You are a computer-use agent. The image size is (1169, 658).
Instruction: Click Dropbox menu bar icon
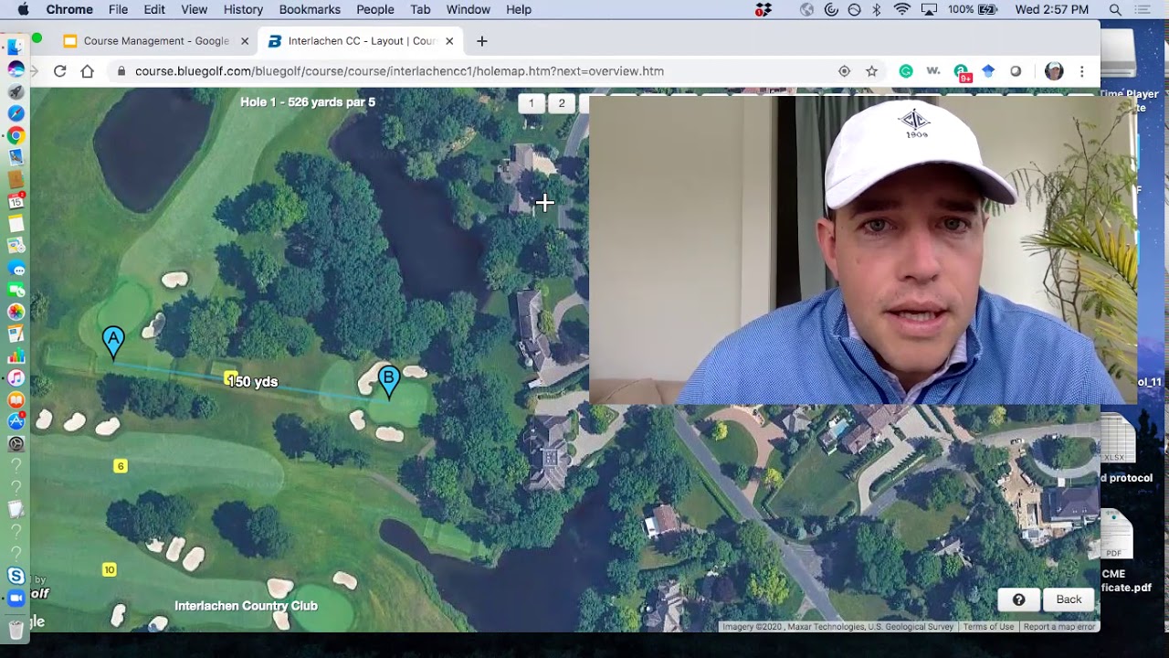click(x=764, y=9)
